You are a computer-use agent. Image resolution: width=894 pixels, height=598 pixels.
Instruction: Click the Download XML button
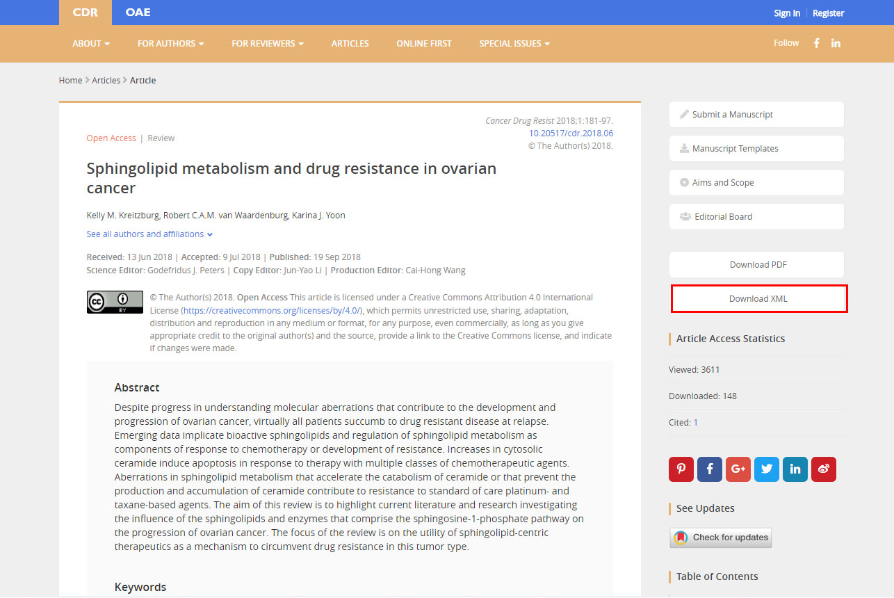758,299
